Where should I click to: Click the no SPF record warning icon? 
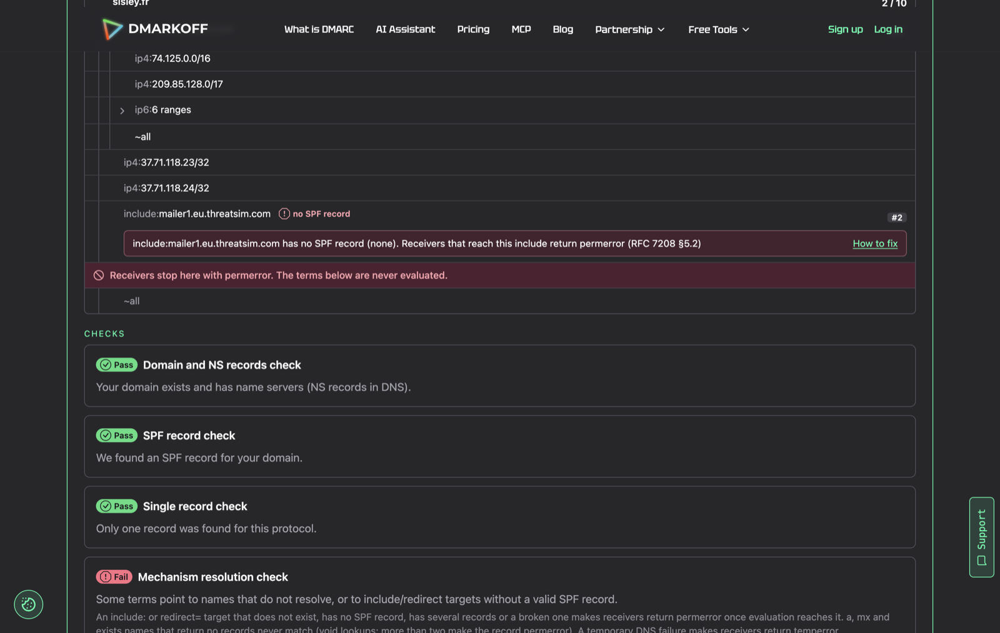[284, 213]
